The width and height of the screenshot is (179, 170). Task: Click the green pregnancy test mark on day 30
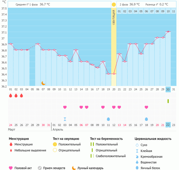click(168, 101)
